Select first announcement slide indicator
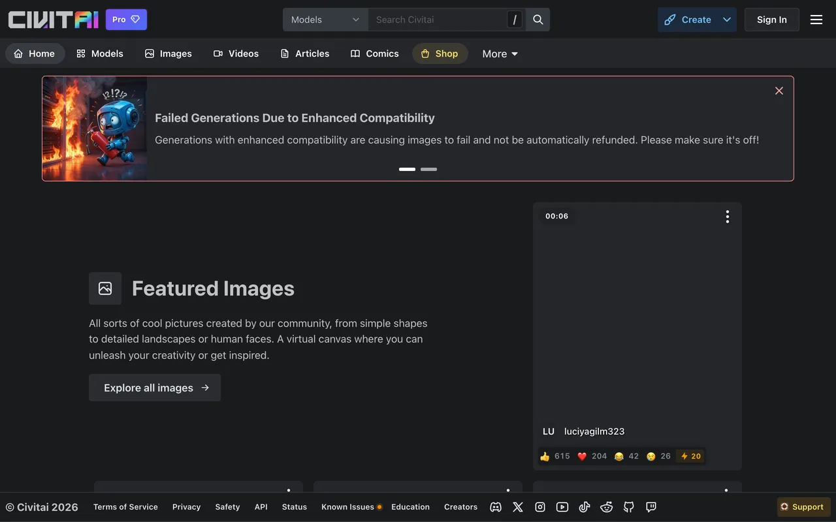This screenshot has height=522, width=836. pos(407,169)
